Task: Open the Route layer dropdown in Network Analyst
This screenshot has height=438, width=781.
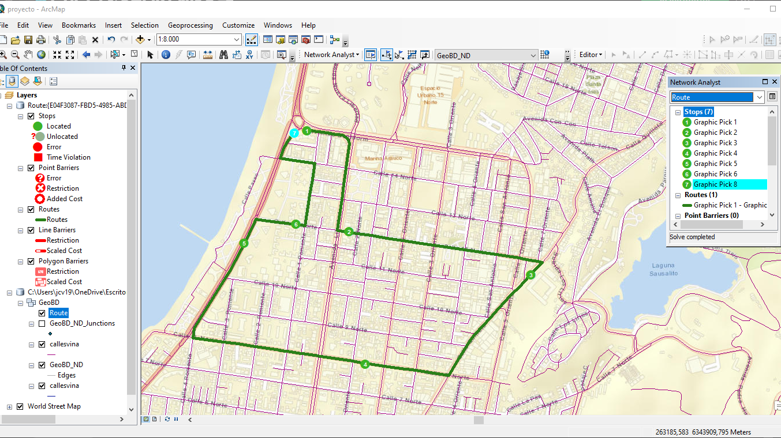Action: click(x=759, y=97)
